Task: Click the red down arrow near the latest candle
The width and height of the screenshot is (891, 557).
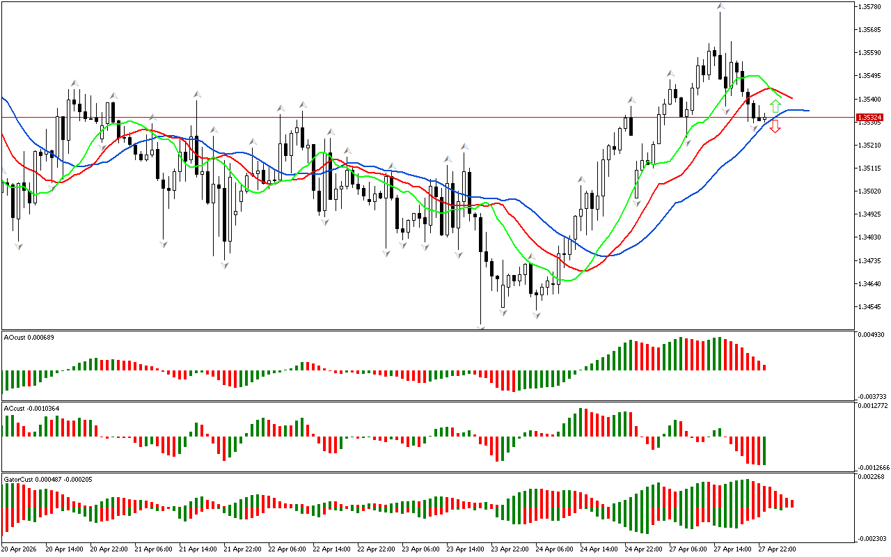Action: pyautogui.click(x=775, y=126)
